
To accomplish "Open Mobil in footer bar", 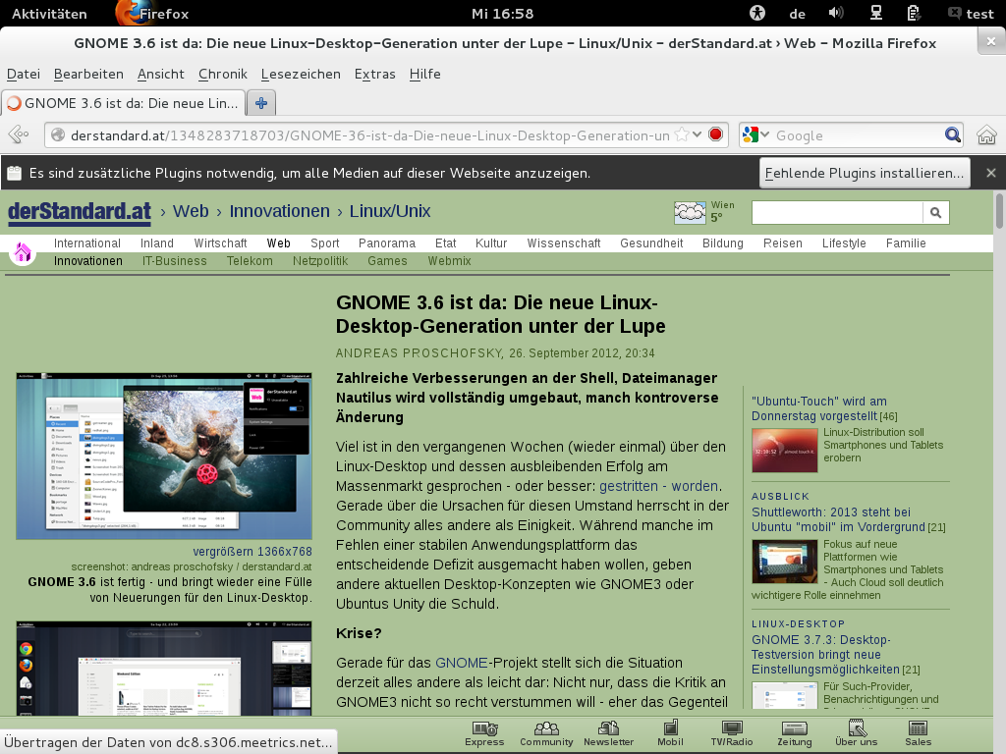I will tap(670, 734).
